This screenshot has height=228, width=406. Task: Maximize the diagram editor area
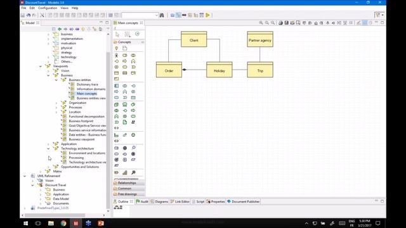click(382, 23)
